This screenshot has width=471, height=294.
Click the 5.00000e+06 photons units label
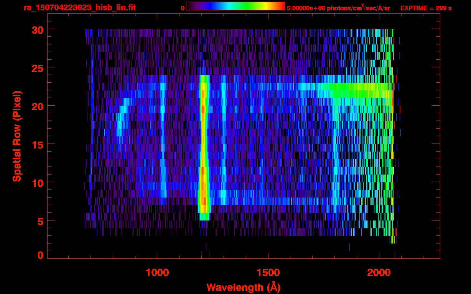click(x=338, y=8)
